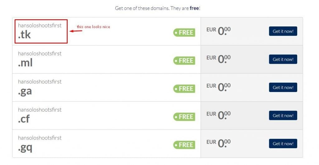This screenshot has height=165, width=319.
Task: Click Get it now for .tk domain
Action: 283,31
